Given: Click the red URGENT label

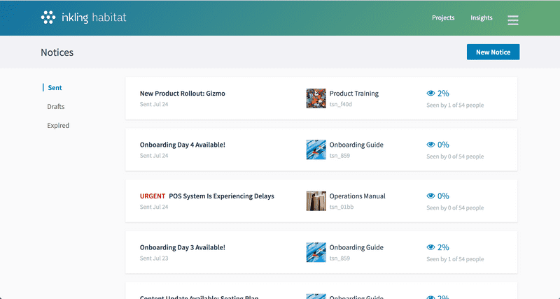Looking at the screenshot, I should pos(153,196).
